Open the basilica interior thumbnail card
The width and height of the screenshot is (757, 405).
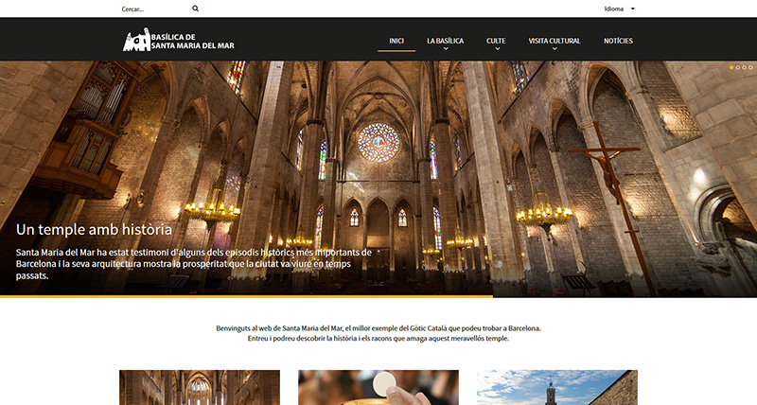[200, 388]
